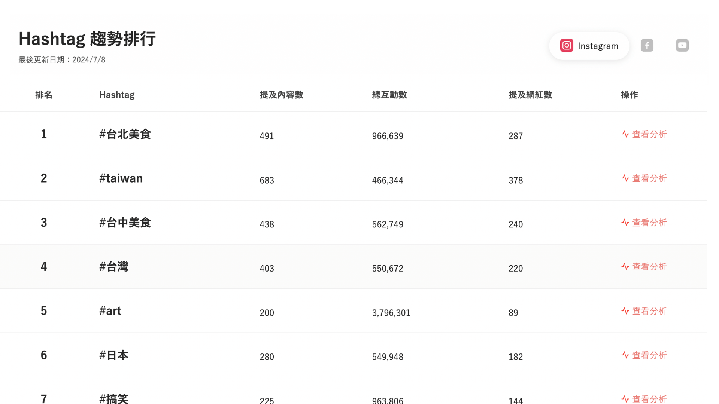The height and width of the screenshot is (404, 719).
Task: Click rank number 1
Action: (x=44, y=134)
